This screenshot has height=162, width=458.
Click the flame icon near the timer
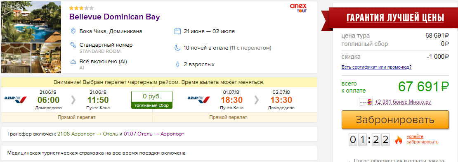point(399,140)
